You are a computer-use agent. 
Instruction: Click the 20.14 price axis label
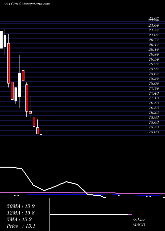click(154, 50)
